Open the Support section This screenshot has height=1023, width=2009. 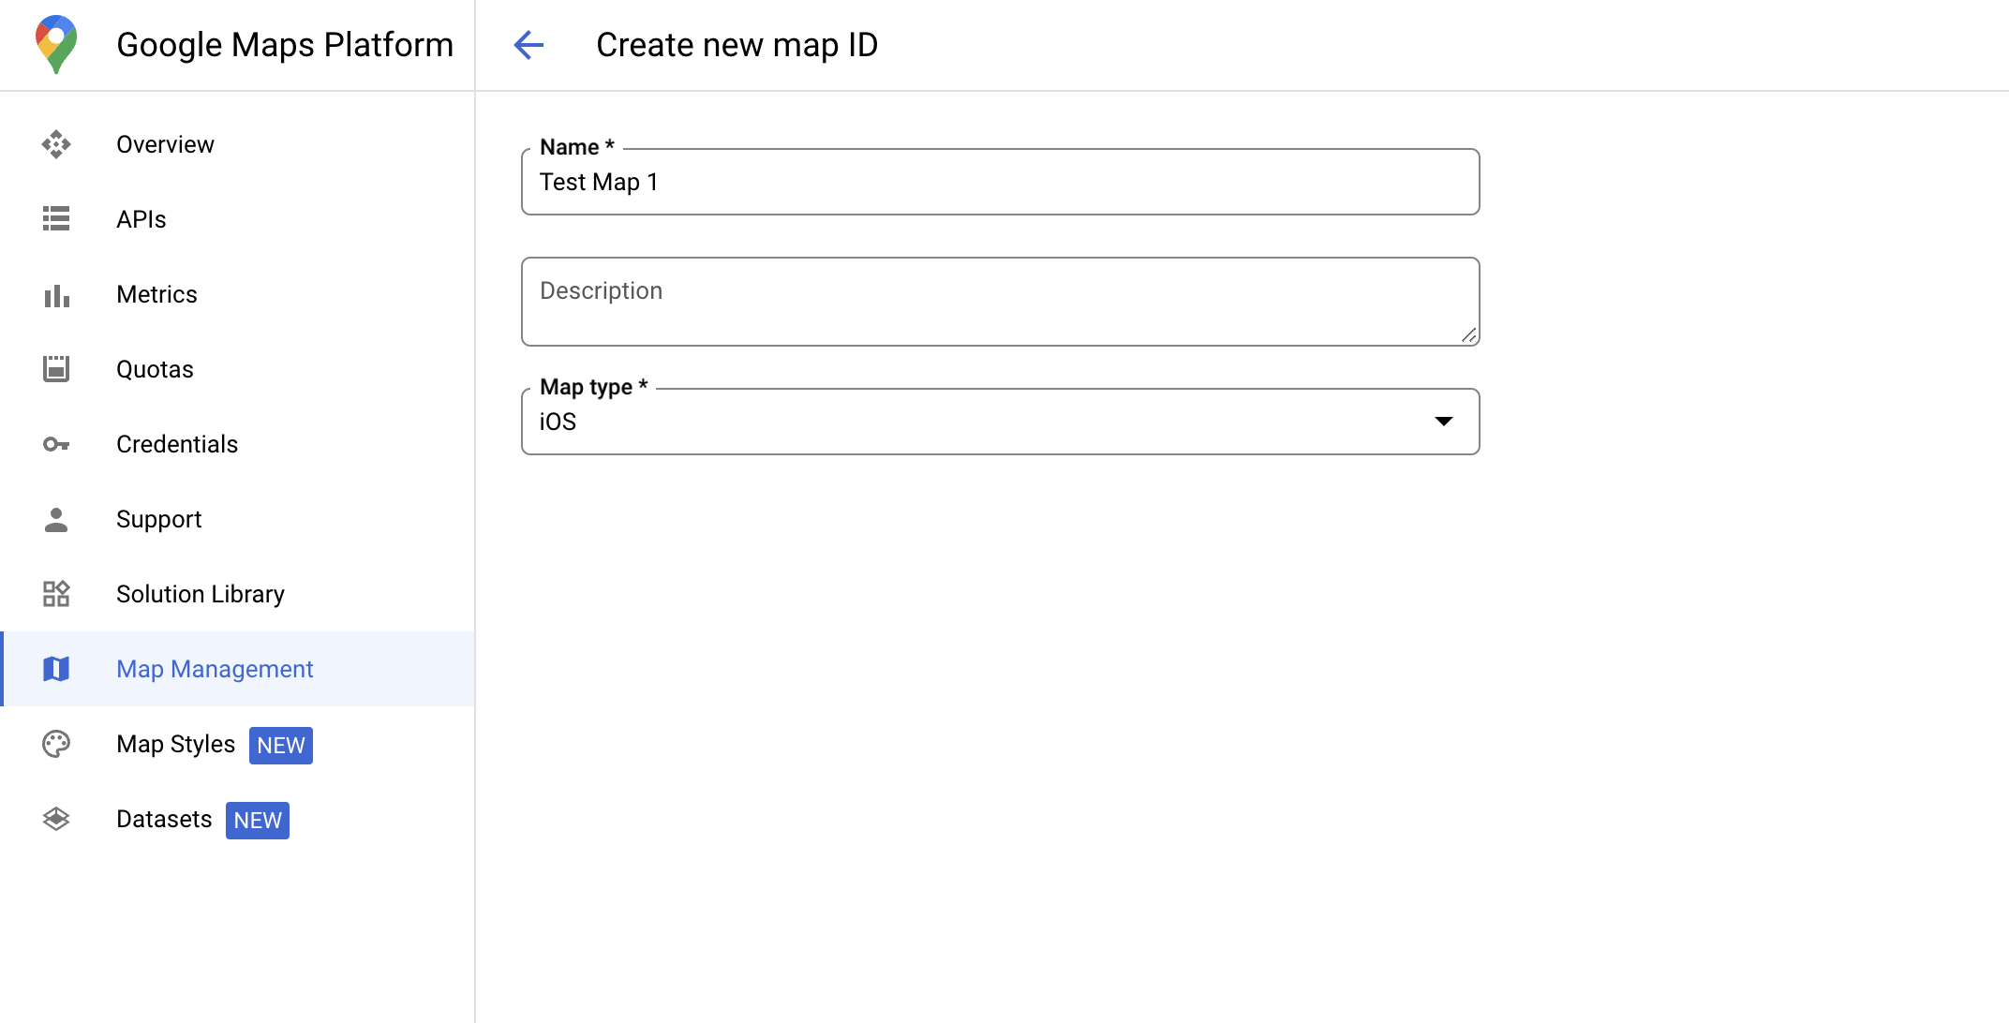pyautogui.click(x=159, y=519)
